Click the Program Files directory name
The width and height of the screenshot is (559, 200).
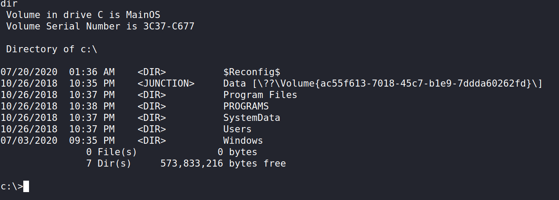[260, 95]
